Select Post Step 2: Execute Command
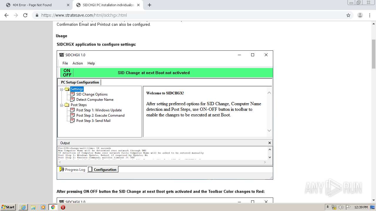The height and width of the screenshot is (211, 376). point(100,115)
